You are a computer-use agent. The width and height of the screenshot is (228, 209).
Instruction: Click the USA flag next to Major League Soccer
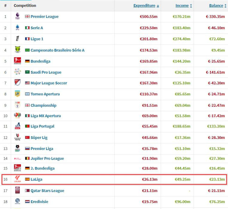point(27,83)
